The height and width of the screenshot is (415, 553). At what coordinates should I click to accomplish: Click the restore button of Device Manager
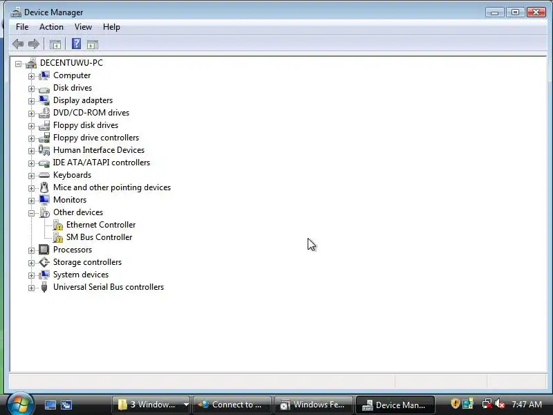[515, 12]
